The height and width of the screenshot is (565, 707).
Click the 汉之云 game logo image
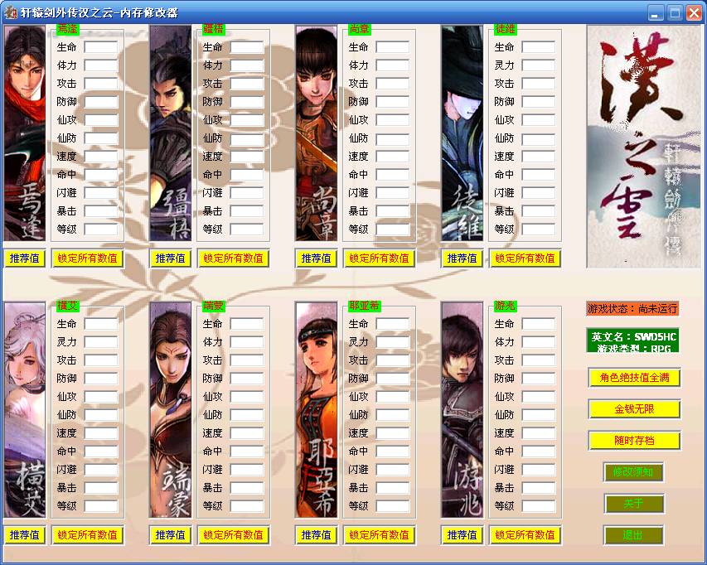click(643, 146)
